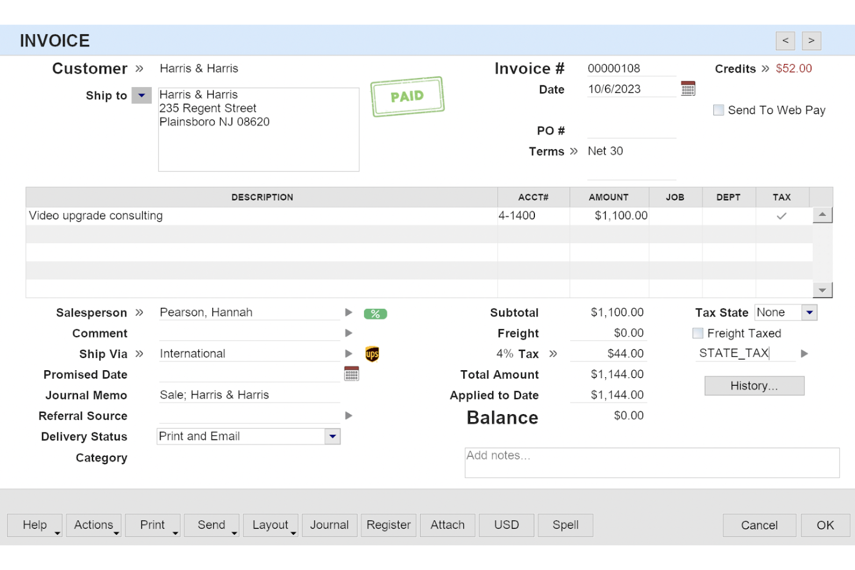Image resolution: width=855 pixels, height=570 pixels.
Task: Open the Promised Date calendar icon
Action: 352,373
